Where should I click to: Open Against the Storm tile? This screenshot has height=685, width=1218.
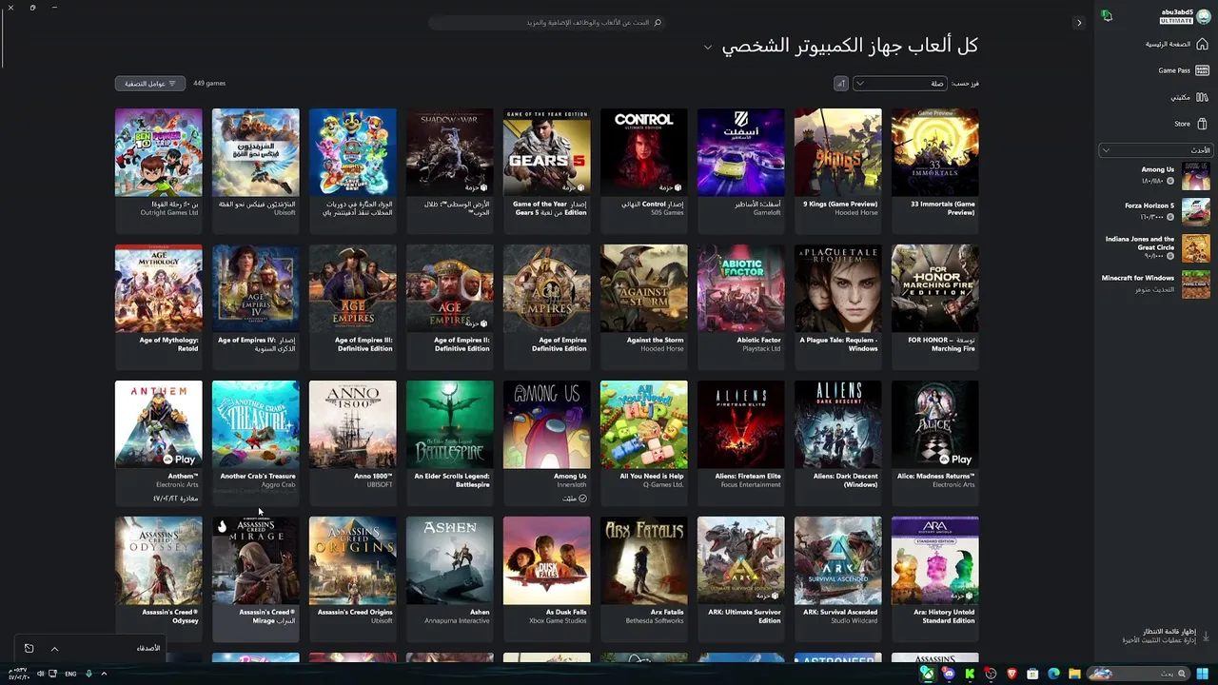tap(643, 305)
